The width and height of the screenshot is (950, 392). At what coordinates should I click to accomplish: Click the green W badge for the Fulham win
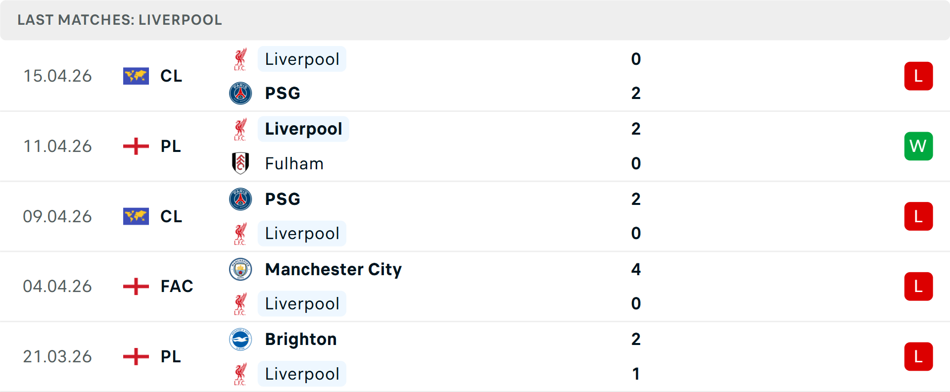918,146
